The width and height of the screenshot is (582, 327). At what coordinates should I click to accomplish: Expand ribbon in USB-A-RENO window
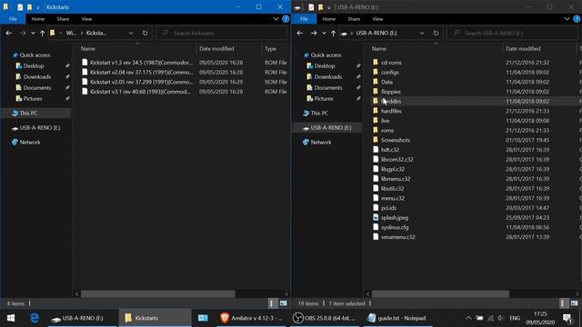click(567, 19)
